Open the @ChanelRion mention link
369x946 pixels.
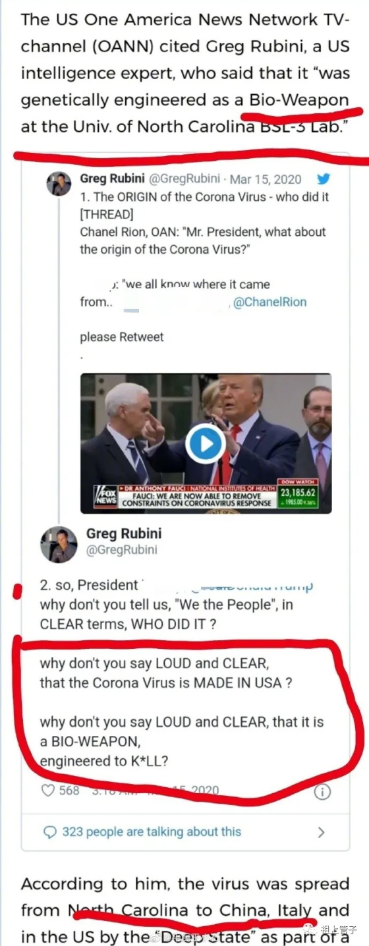(270, 302)
